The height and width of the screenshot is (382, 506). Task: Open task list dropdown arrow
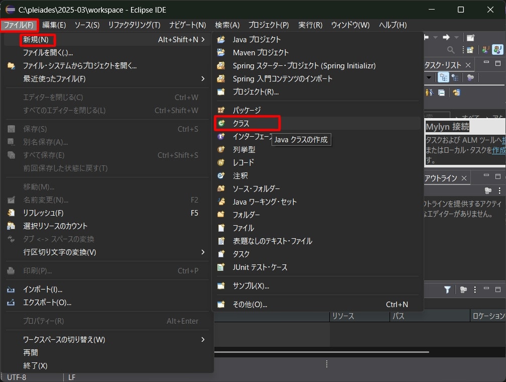[x=429, y=77]
